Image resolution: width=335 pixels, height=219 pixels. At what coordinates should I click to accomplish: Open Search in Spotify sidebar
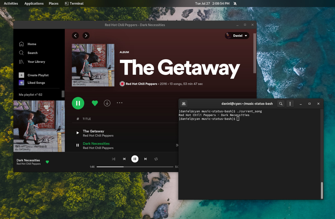32,53
